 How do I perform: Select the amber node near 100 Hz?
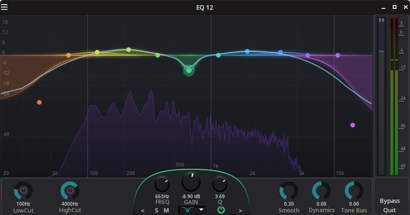97,52
